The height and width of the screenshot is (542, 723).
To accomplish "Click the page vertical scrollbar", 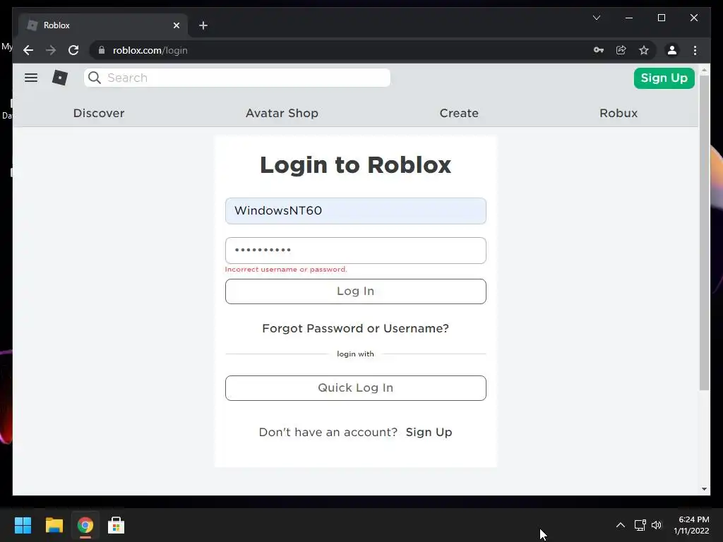I will (704, 233).
